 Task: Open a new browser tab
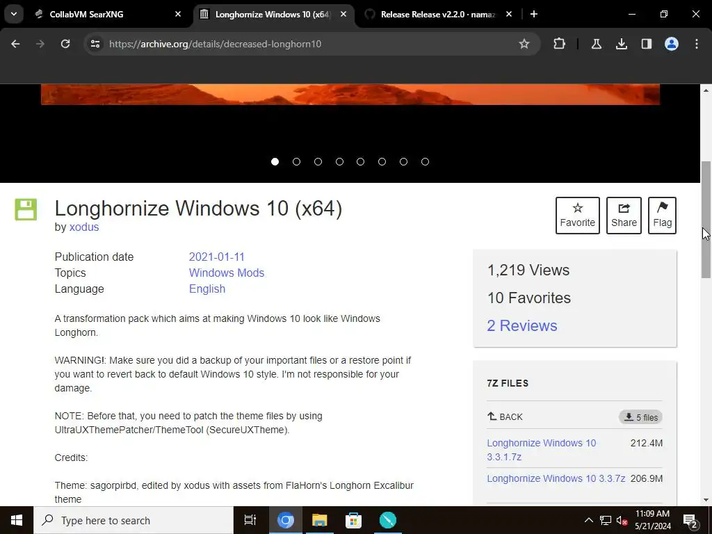point(534,14)
